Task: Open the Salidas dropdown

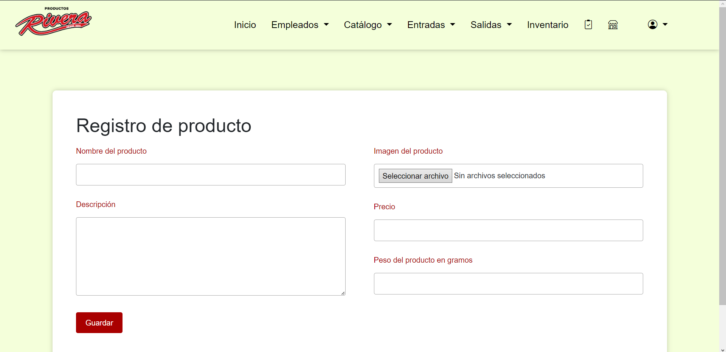Action: (491, 25)
